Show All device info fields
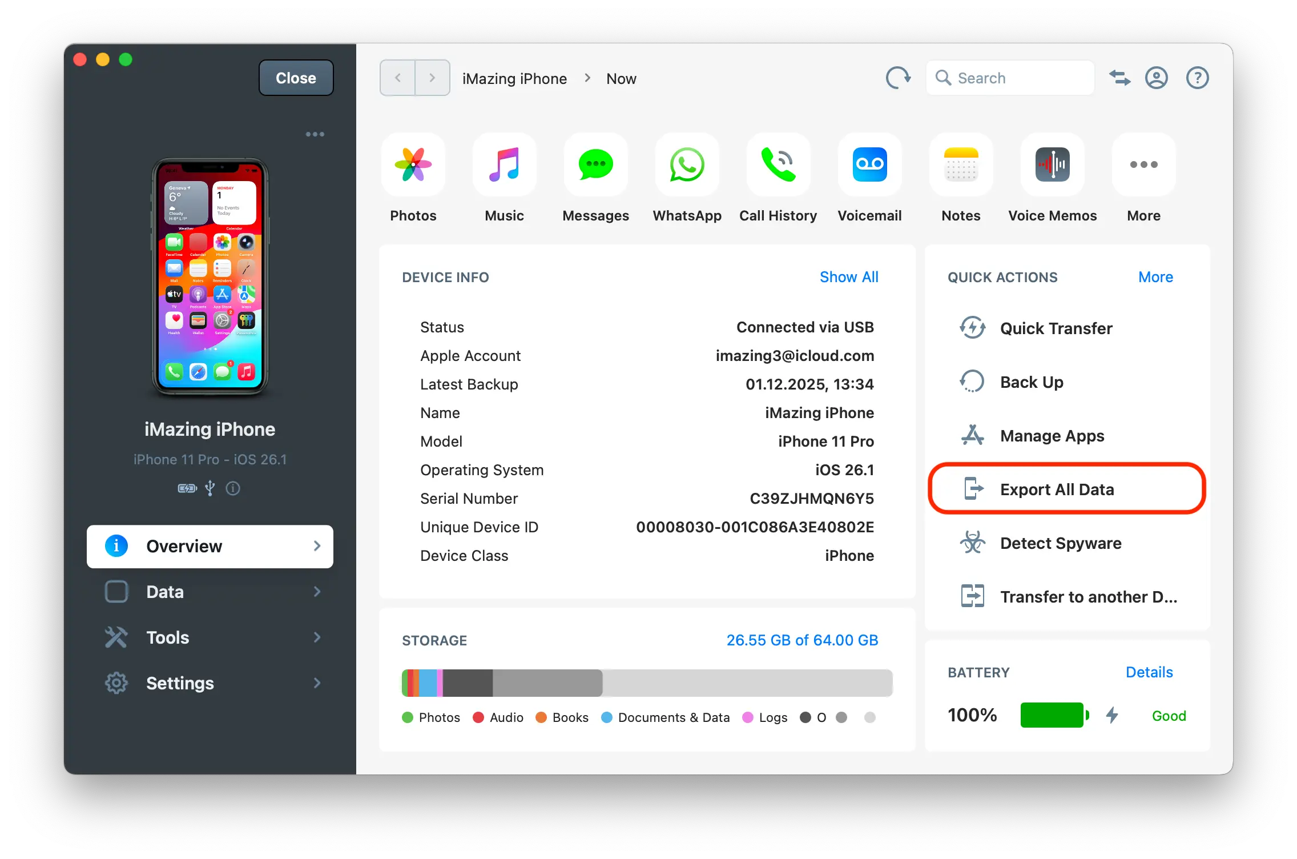 (x=849, y=277)
